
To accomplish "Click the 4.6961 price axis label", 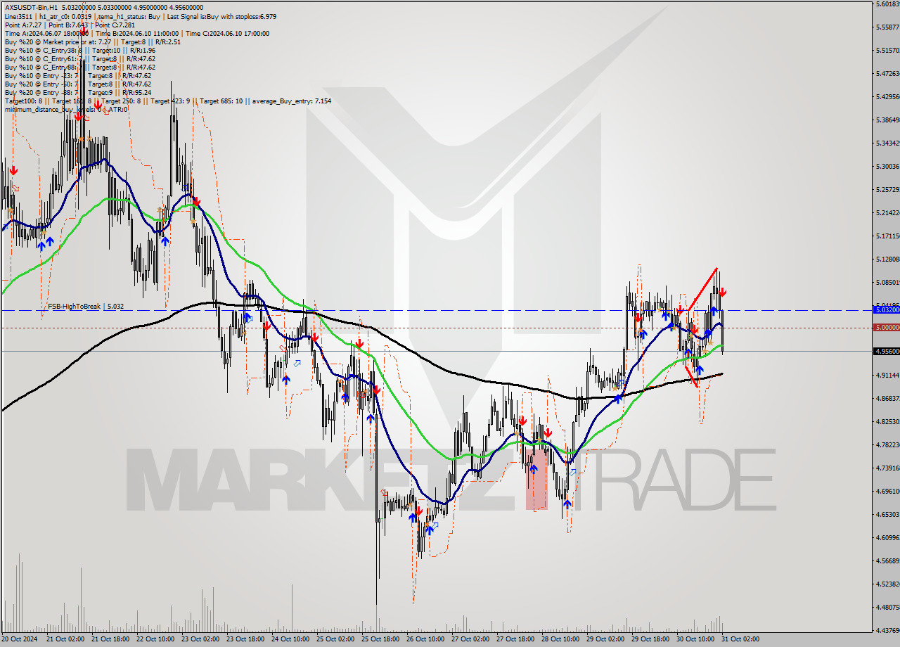I will tap(887, 491).
